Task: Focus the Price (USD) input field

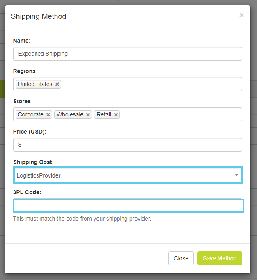Action: click(127, 145)
